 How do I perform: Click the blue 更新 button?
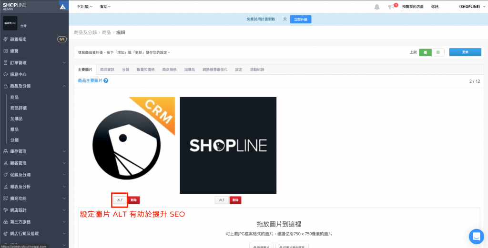[465, 52]
